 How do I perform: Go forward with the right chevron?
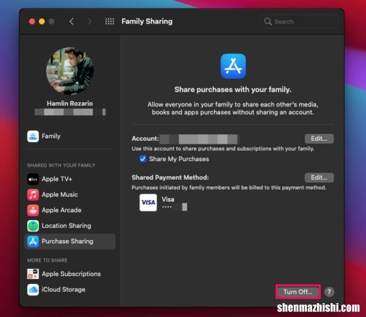(x=89, y=22)
